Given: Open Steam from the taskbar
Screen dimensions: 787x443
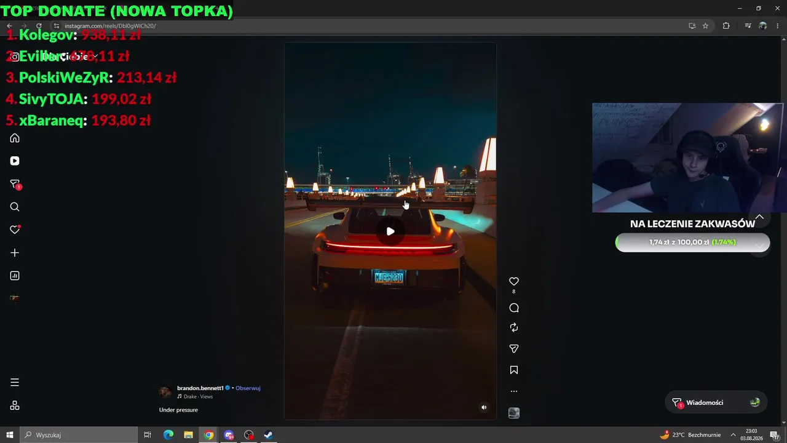Looking at the screenshot, I should (269, 435).
